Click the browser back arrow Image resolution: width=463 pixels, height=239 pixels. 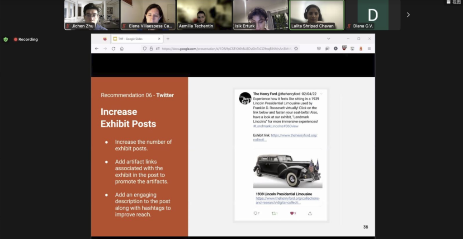tap(97, 49)
